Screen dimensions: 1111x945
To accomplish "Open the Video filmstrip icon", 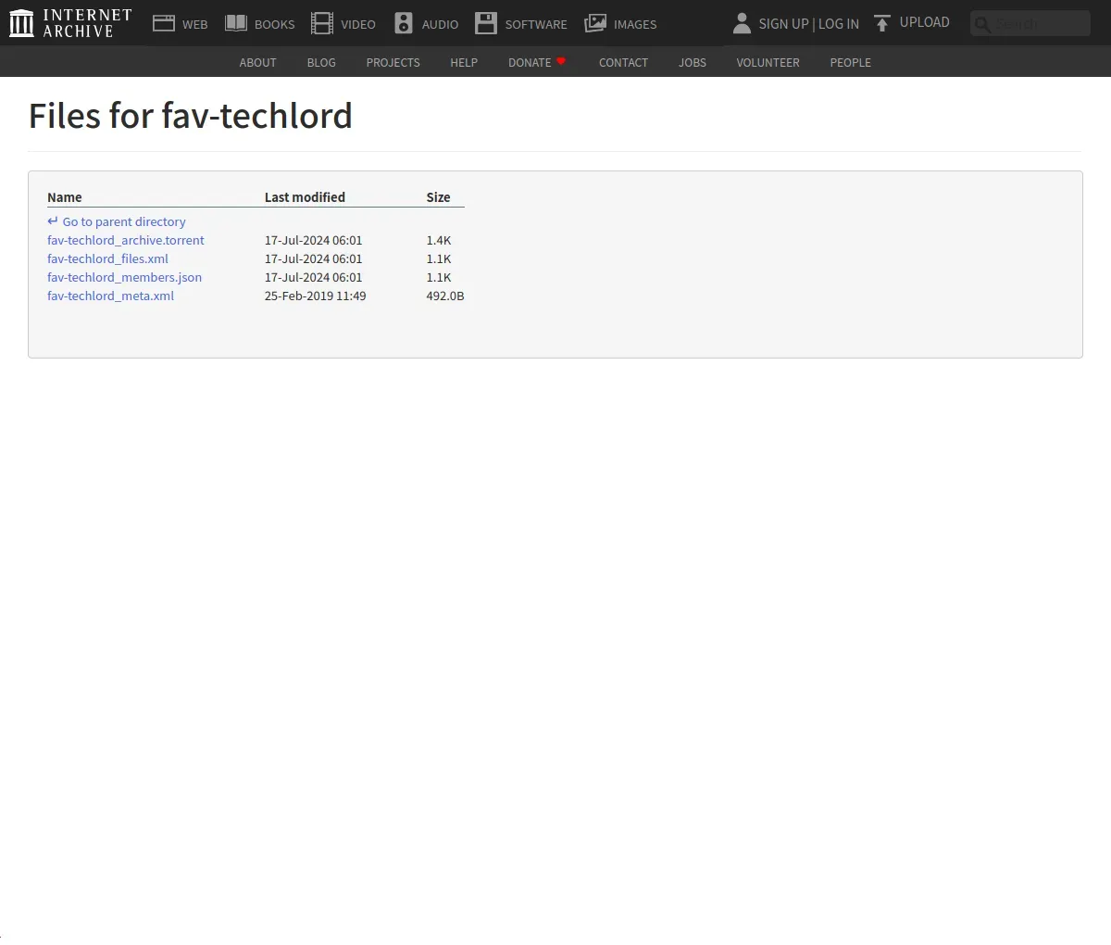I will (322, 23).
